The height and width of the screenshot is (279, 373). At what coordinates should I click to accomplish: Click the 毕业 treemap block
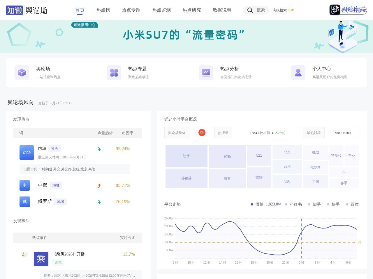click(x=352, y=156)
